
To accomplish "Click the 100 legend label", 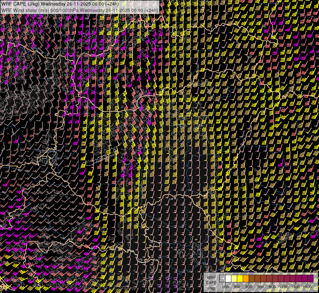I will [x=225, y=287].
